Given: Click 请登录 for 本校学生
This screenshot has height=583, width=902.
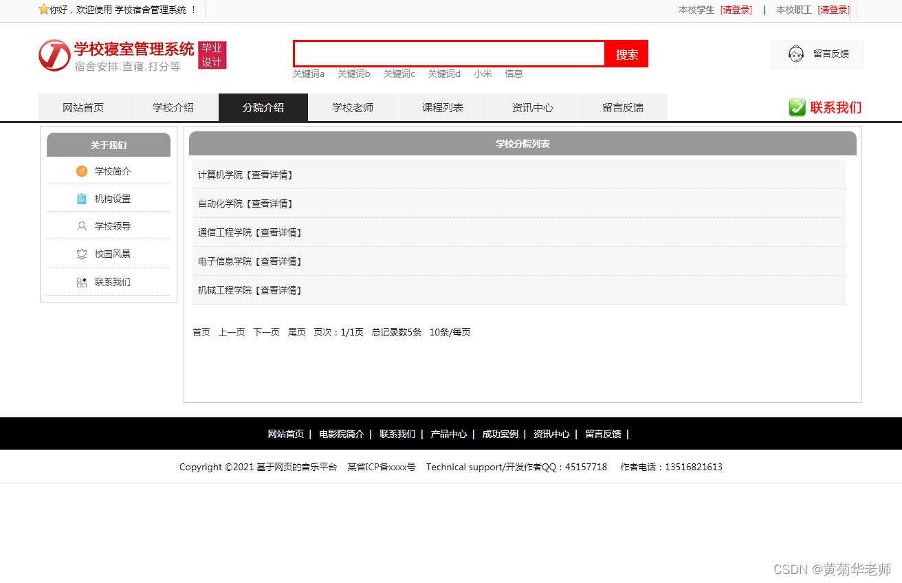Looking at the screenshot, I should (x=736, y=10).
